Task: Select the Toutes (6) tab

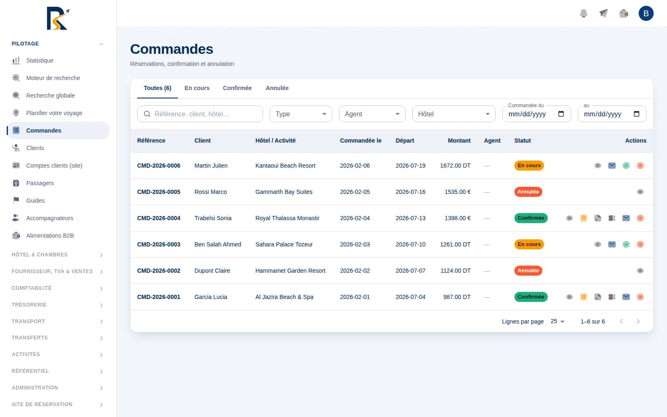Action: pos(158,88)
